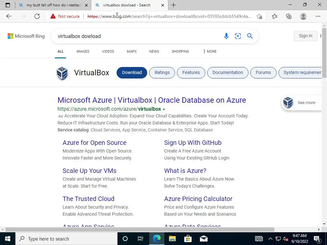
Task: Select the ALL results tab
Action: click(60, 51)
